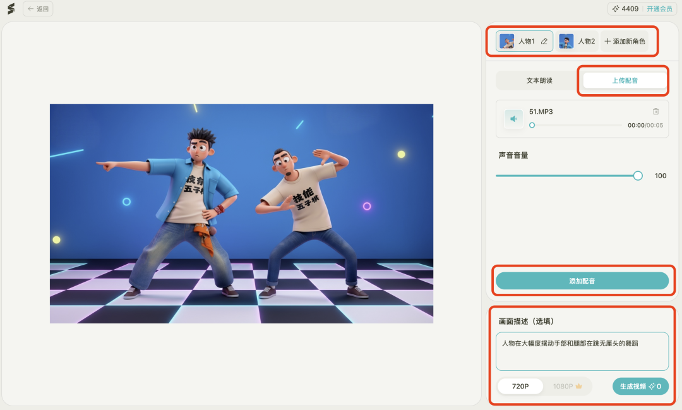This screenshot has height=410, width=682.
Task: Click the 声音音量 volume slider handle
Action: (x=638, y=176)
